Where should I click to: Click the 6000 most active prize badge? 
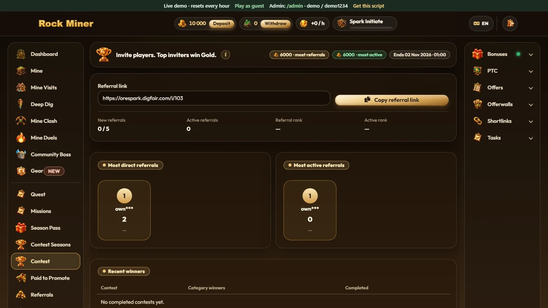[x=359, y=55]
